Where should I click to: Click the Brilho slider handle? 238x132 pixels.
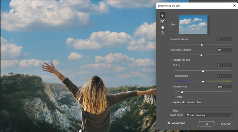[203, 71]
